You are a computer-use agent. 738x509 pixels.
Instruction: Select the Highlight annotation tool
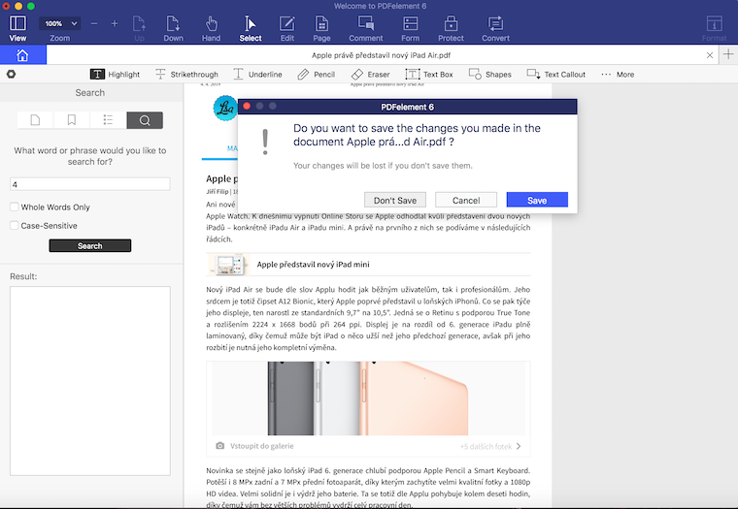pyautogui.click(x=115, y=74)
